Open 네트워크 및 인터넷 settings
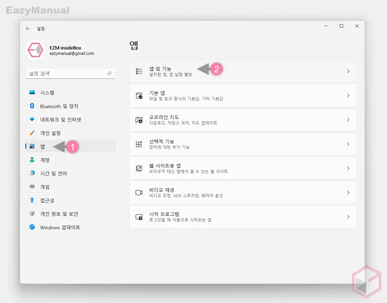Image resolution: width=387 pixels, height=303 pixels. tap(61, 120)
